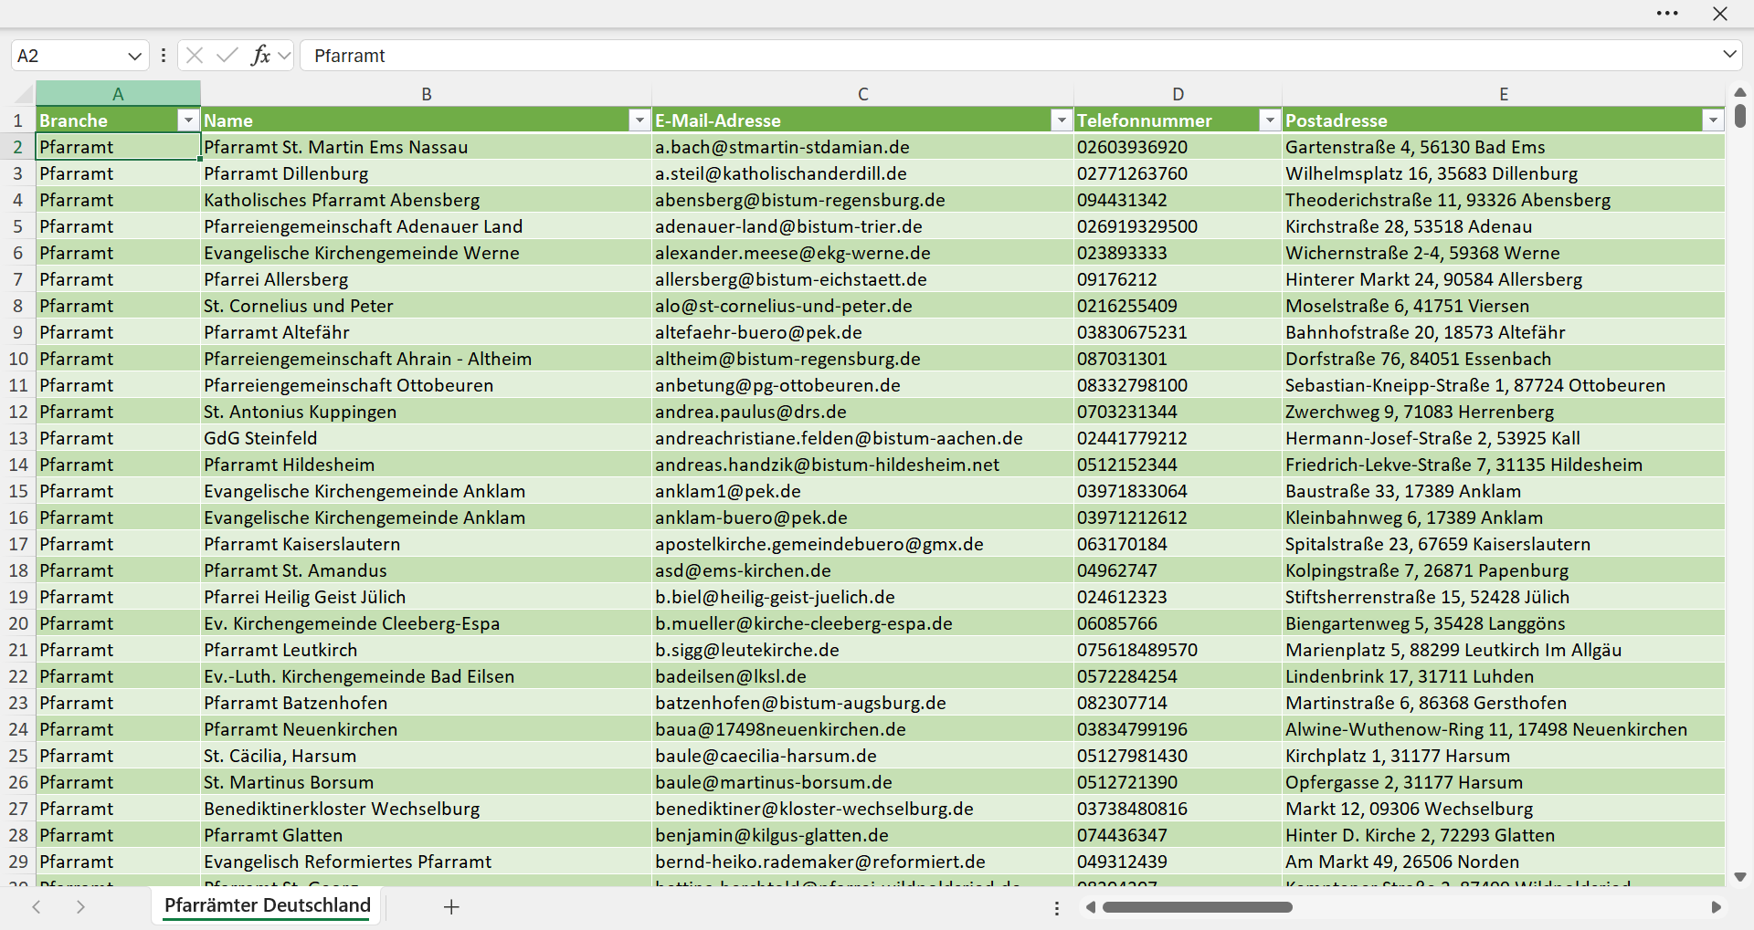1754x930 pixels.
Task: Open the Branche column filter dropdown
Action: coord(188,120)
